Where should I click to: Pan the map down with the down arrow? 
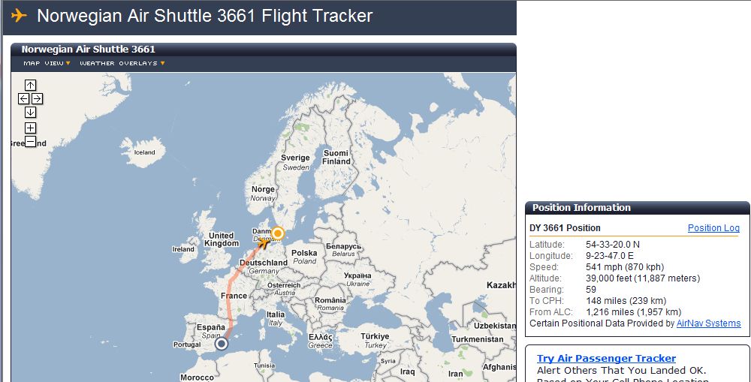[x=30, y=112]
